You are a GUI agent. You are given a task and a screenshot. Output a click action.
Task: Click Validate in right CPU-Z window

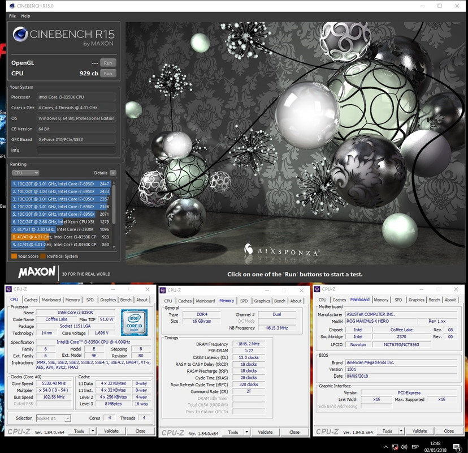click(419, 431)
